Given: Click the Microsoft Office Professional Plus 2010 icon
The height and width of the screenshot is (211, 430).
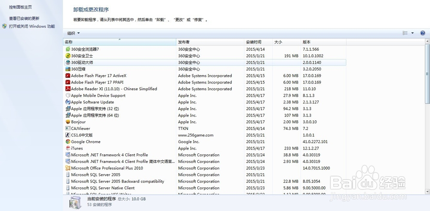Looking at the screenshot, I should (x=68, y=168).
